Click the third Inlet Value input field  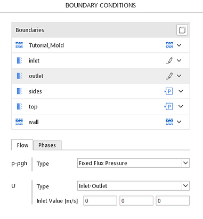pyautogui.click(x=173, y=201)
